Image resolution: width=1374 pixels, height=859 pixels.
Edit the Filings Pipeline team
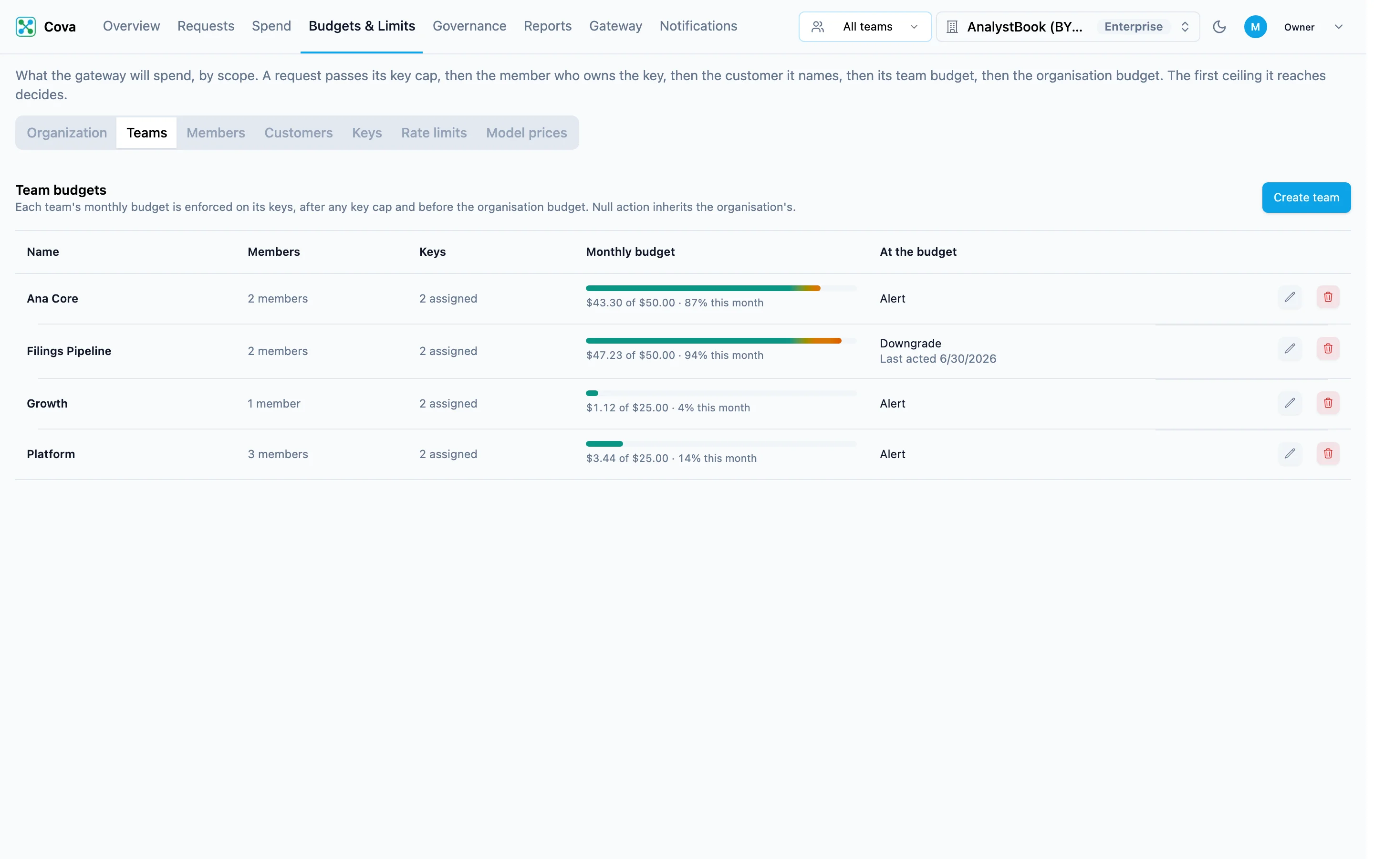coord(1290,349)
